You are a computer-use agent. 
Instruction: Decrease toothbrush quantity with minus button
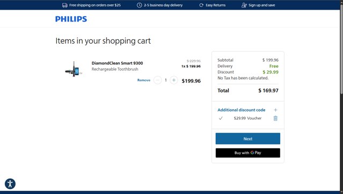[x=157, y=80]
